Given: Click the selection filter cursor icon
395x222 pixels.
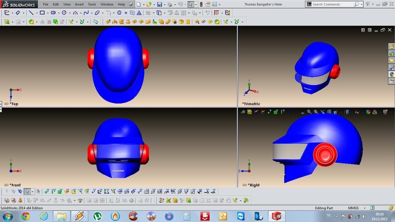Looking at the screenshot, I should tap(27, 192).
